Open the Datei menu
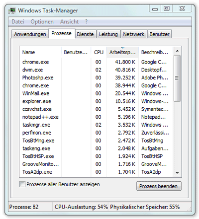The width and height of the screenshot is (199, 219). [18, 22]
